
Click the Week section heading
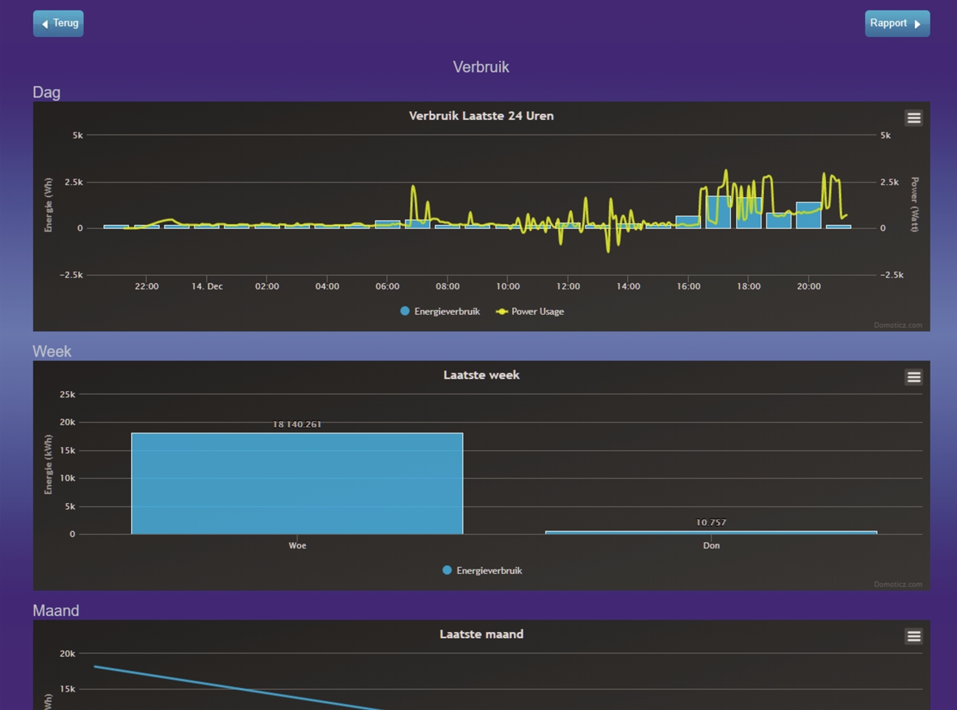[x=52, y=352]
